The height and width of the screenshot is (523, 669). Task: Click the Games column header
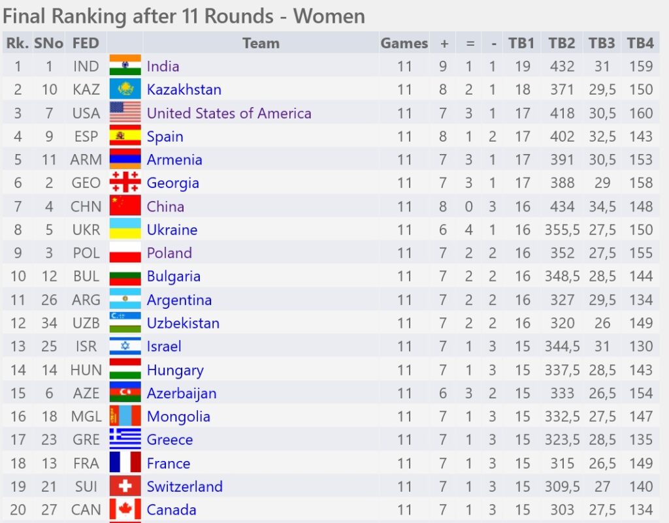404,42
